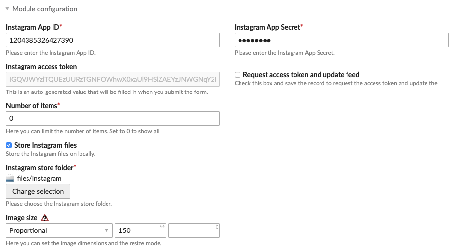Click the Change selection button

(38, 191)
